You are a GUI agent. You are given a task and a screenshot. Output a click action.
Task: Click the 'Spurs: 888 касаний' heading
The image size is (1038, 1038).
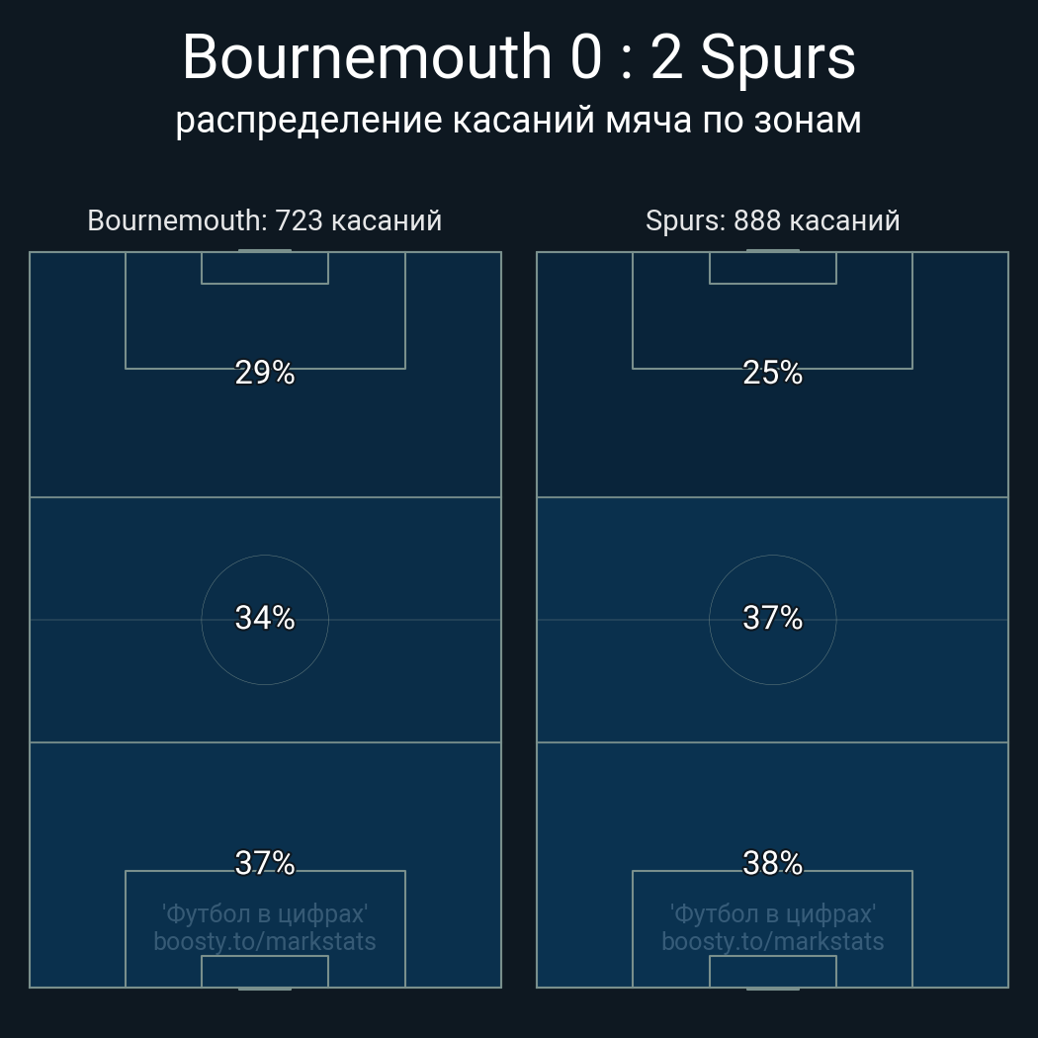(772, 220)
